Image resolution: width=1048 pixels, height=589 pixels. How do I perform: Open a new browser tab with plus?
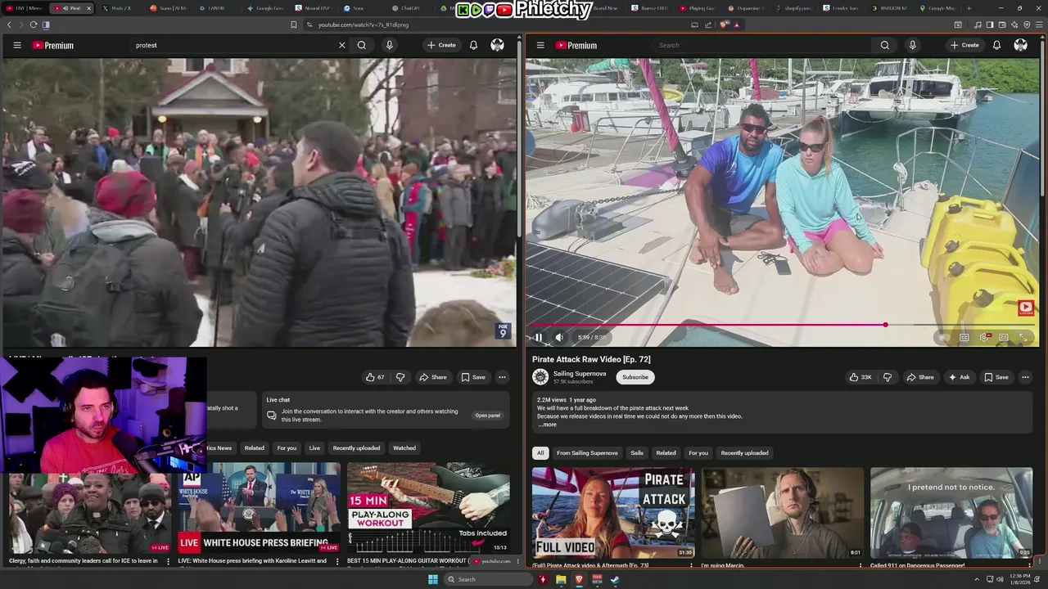tap(969, 8)
